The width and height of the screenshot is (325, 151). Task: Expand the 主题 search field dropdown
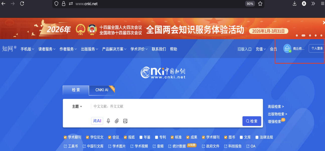pyautogui.click(x=77, y=107)
